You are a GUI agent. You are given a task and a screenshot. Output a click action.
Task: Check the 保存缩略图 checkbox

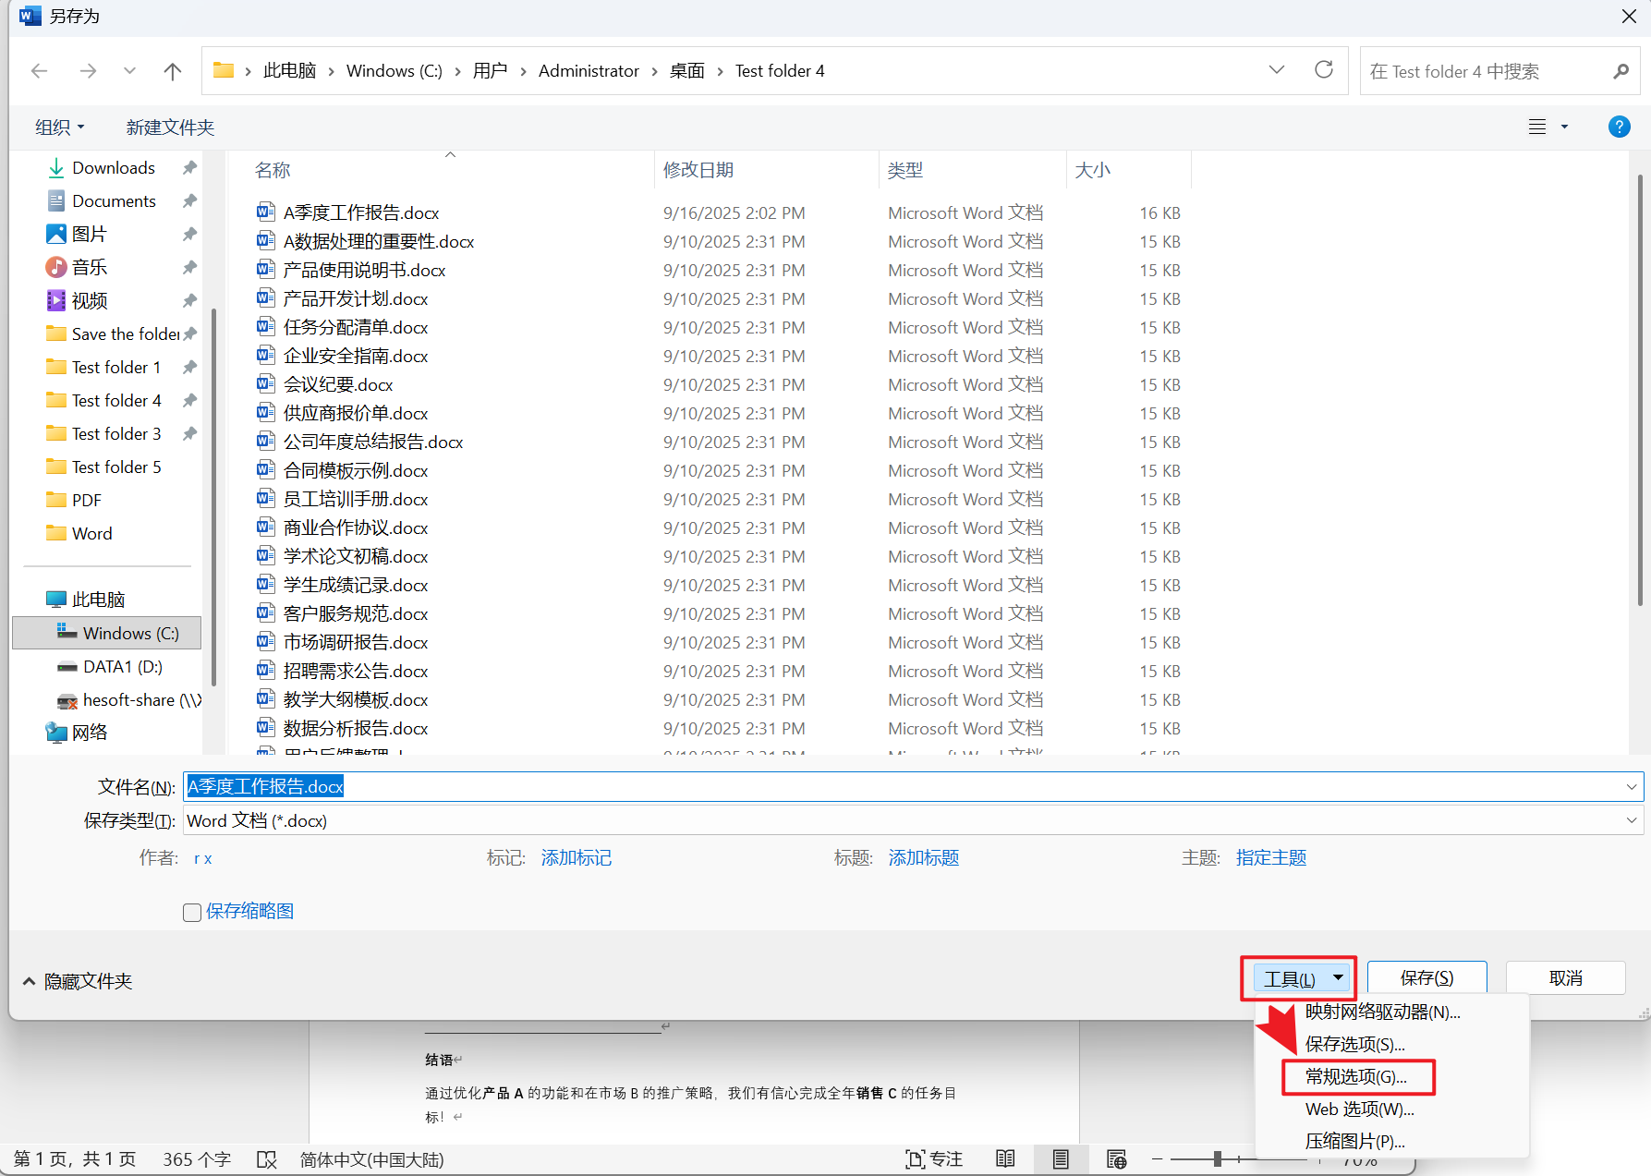(x=191, y=912)
